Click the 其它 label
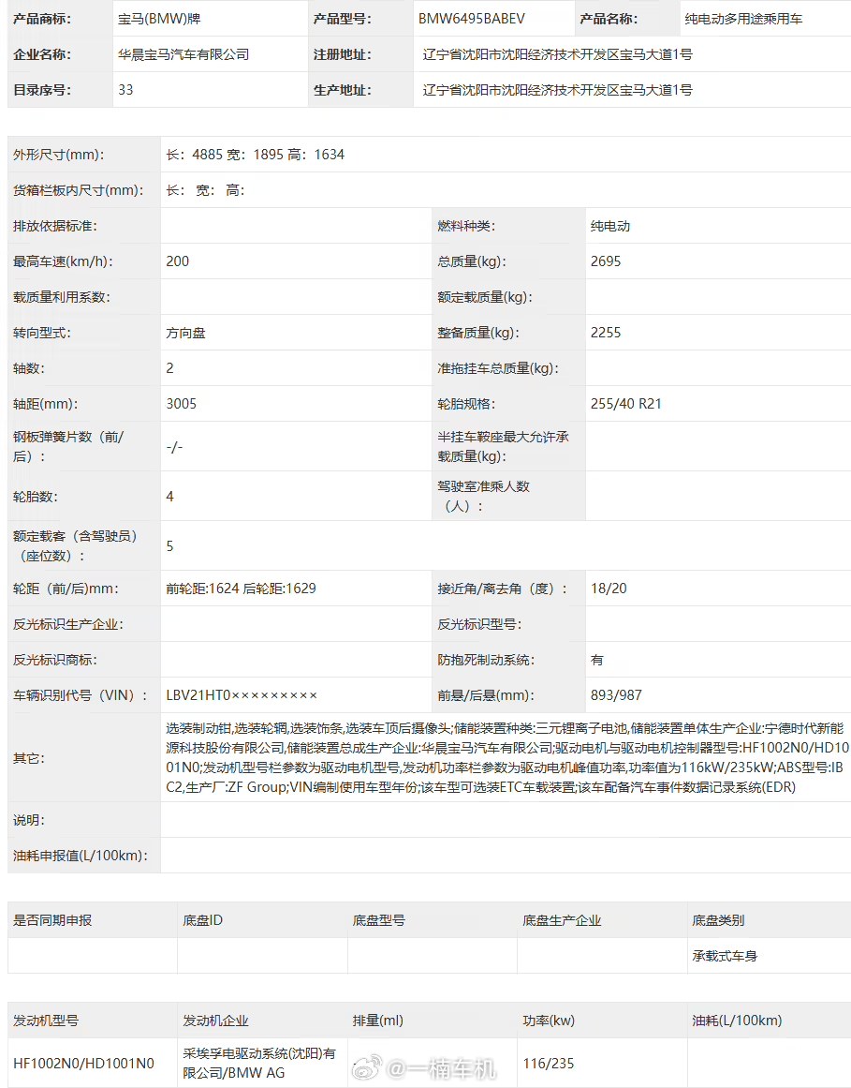 [29, 758]
